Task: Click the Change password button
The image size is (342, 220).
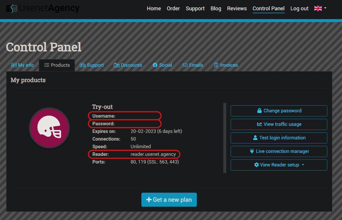Action: [279, 111]
